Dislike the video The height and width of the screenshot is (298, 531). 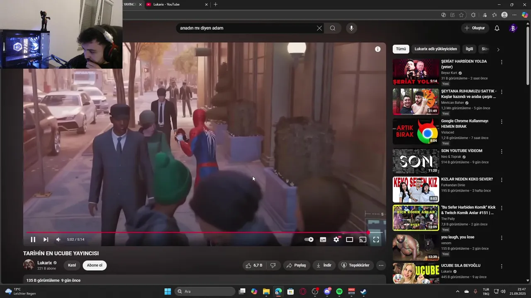[273, 265]
